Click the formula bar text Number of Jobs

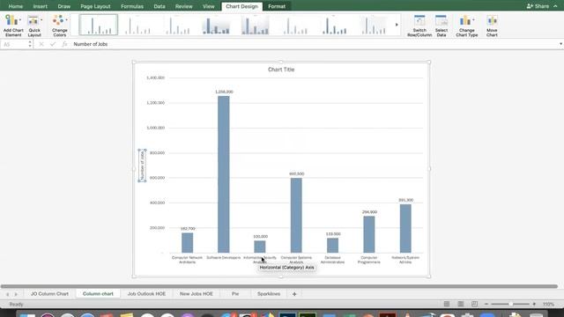coord(91,44)
